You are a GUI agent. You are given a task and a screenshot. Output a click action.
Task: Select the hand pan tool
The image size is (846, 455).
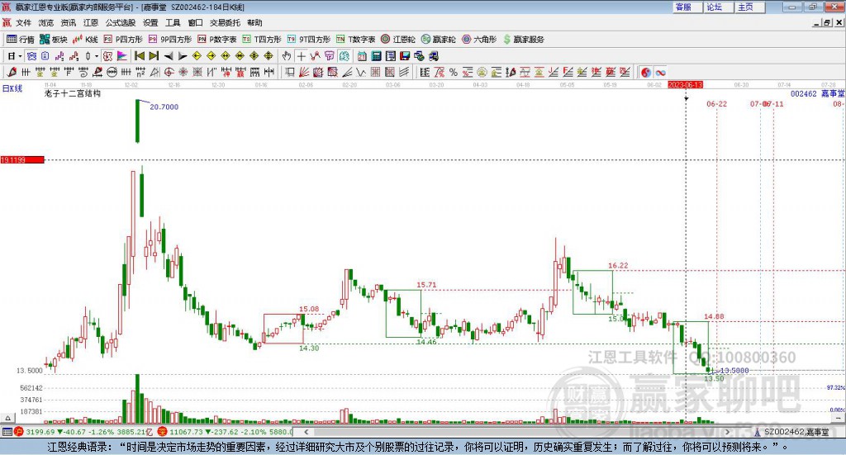[x=287, y=56]
